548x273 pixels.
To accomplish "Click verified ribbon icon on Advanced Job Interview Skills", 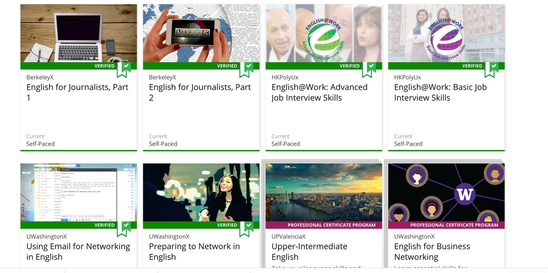I will point(369,69).
